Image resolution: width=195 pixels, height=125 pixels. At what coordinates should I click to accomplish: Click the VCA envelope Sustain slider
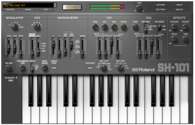pyautogui.click(x=152, y=47)
